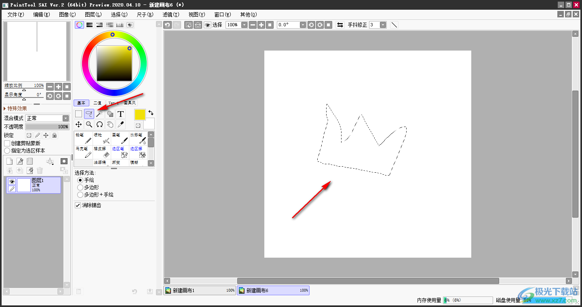Click the white background color swatch
582x307 pixels.
tap(149, 124)
